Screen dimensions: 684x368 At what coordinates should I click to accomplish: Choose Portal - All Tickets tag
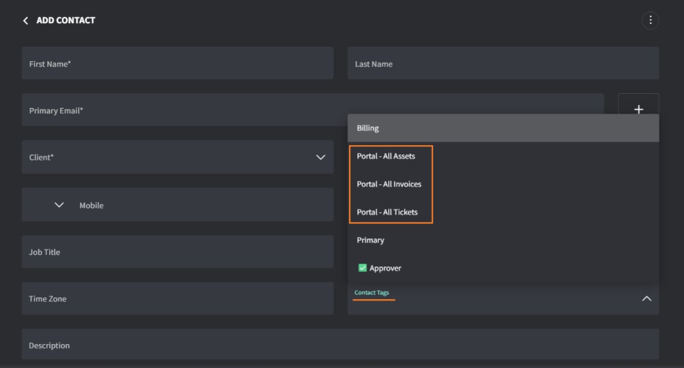(503, 212)
